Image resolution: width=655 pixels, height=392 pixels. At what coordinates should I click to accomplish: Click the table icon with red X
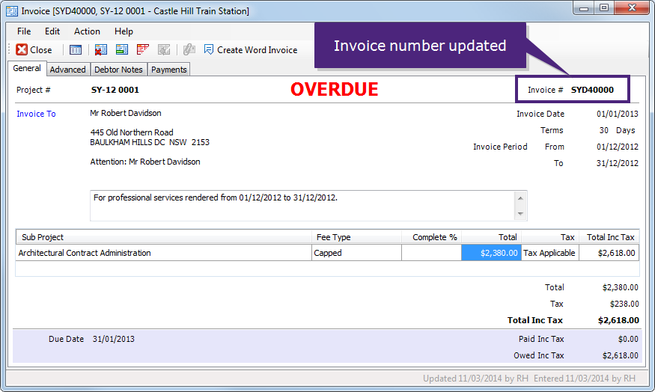100,50
